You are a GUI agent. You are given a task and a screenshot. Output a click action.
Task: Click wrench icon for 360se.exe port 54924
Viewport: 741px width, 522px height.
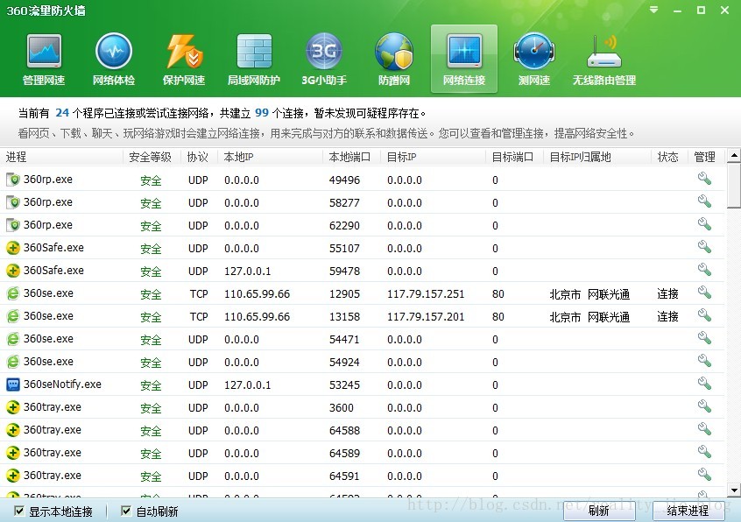click(704, 361)
